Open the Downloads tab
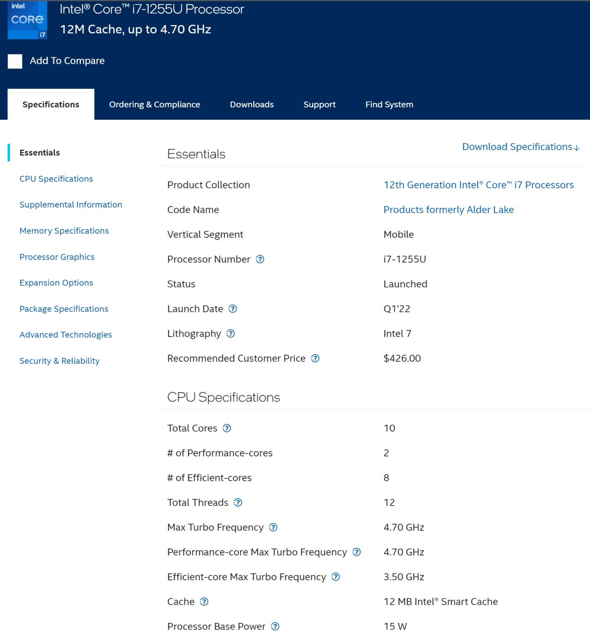Screen dimensions: 590x637 [252, 105]
